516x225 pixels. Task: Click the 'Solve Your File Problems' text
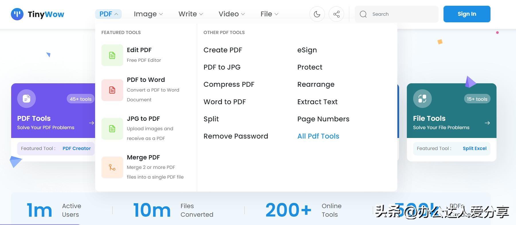[x=441, y=128]
